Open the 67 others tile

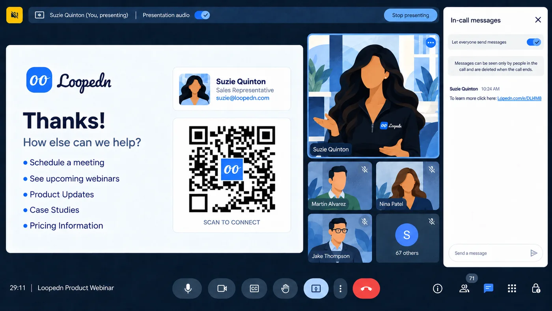[407, 238]
